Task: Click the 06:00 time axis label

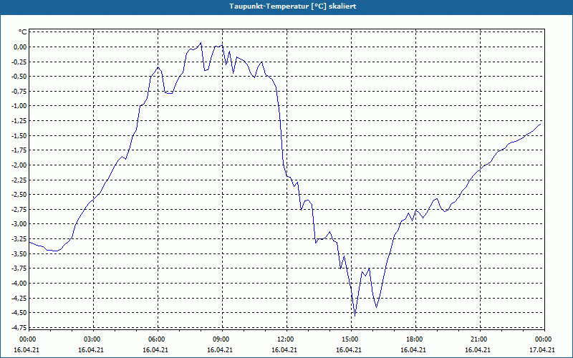Action: (157, 339)
